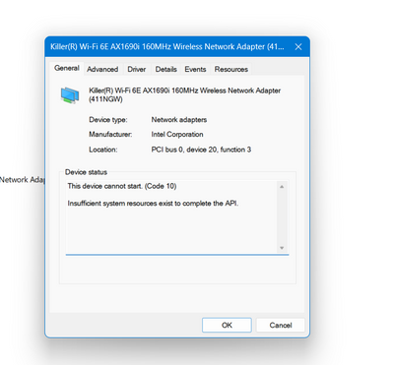
Task: Click the adapter name text beside the icon
Action: click(x=185, y=94)
